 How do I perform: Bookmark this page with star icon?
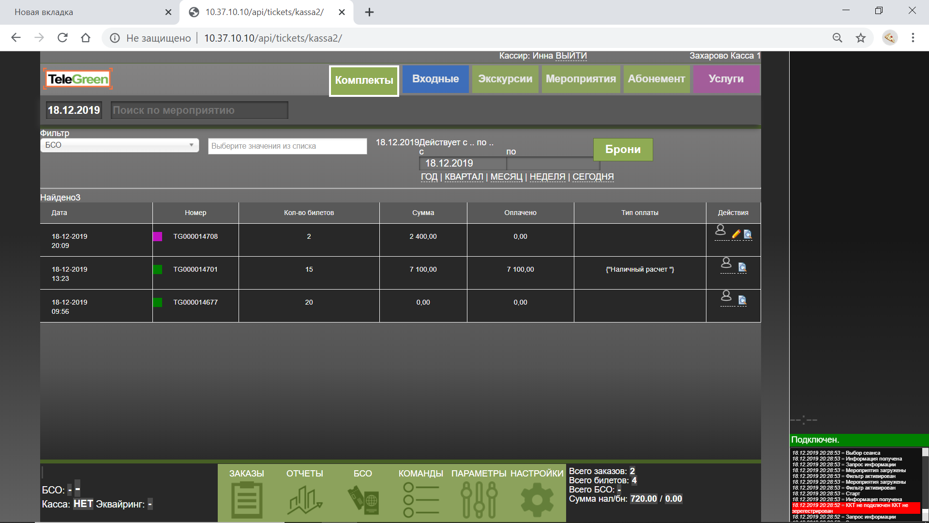[x=861, y=38]
